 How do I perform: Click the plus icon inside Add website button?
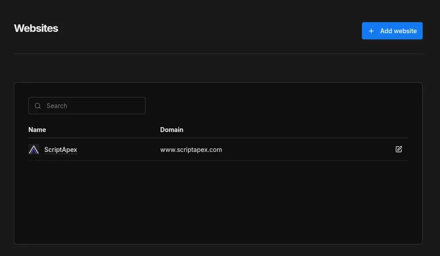pyautogui.click(x=371, y=31)
